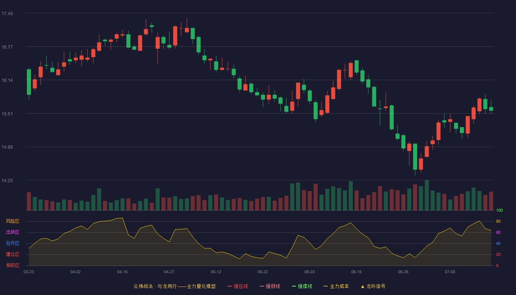Toggle the 强弱线 legend entry

click(270, 286)
